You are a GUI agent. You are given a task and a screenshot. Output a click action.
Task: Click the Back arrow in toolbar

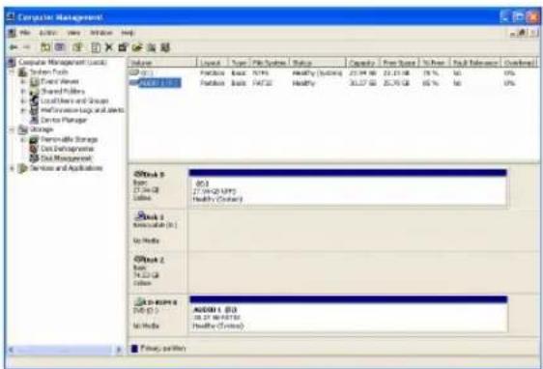coord(14,47)
